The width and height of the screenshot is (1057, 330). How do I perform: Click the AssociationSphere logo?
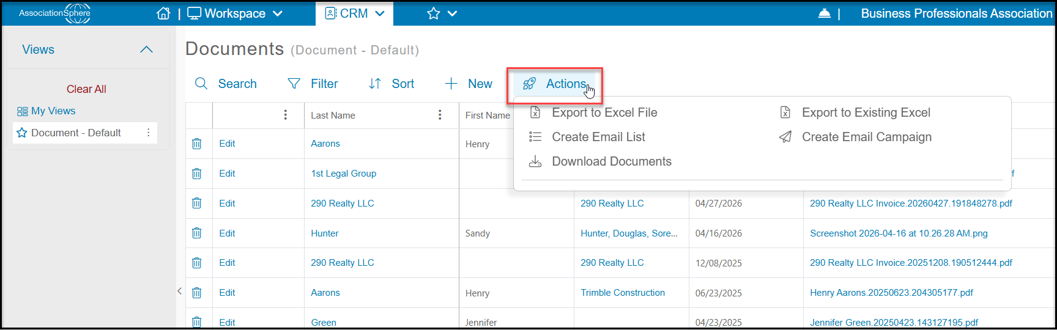tap(55, 13)
